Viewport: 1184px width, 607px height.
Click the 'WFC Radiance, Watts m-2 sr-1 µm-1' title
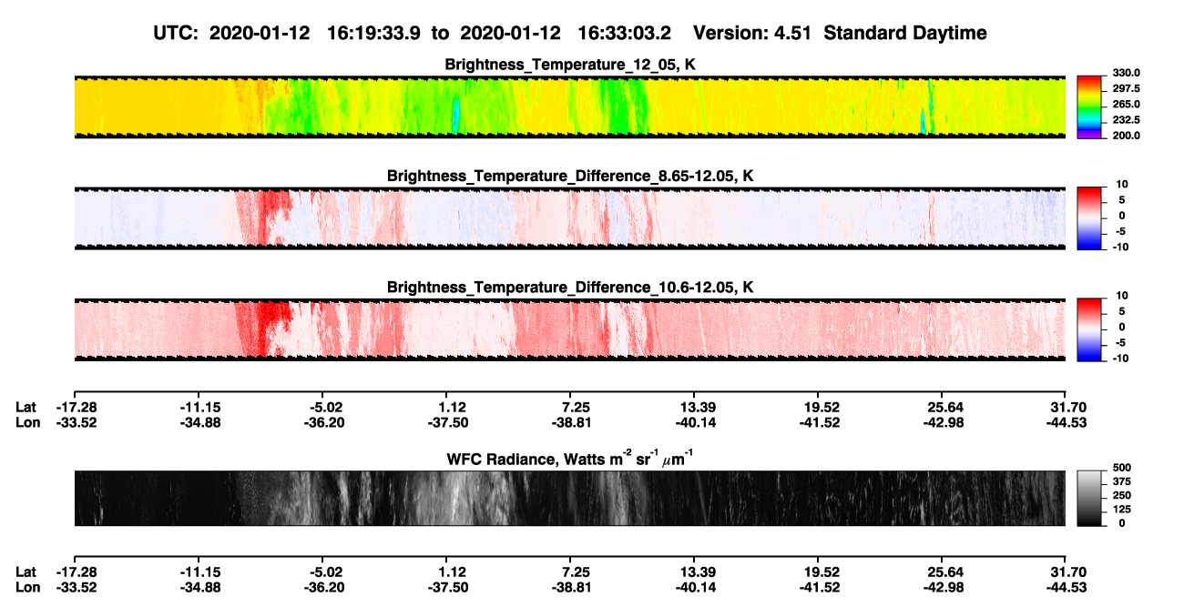pos(570,459)
